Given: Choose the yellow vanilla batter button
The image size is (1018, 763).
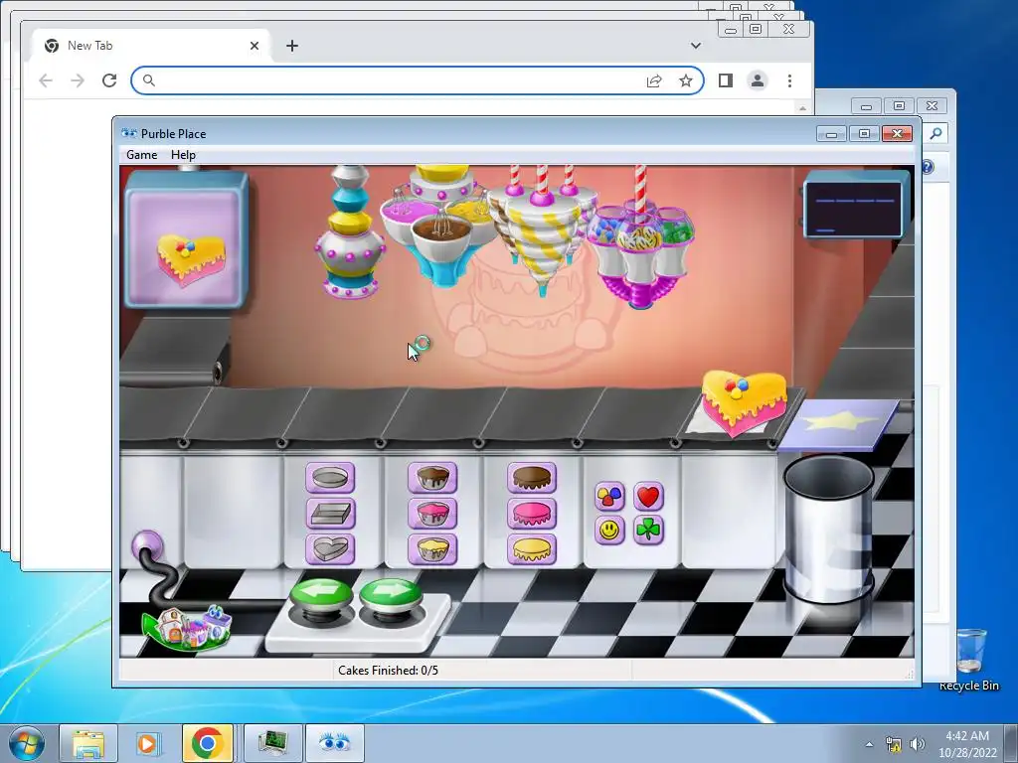Looking at the screenshot, I should pos(432,548).
